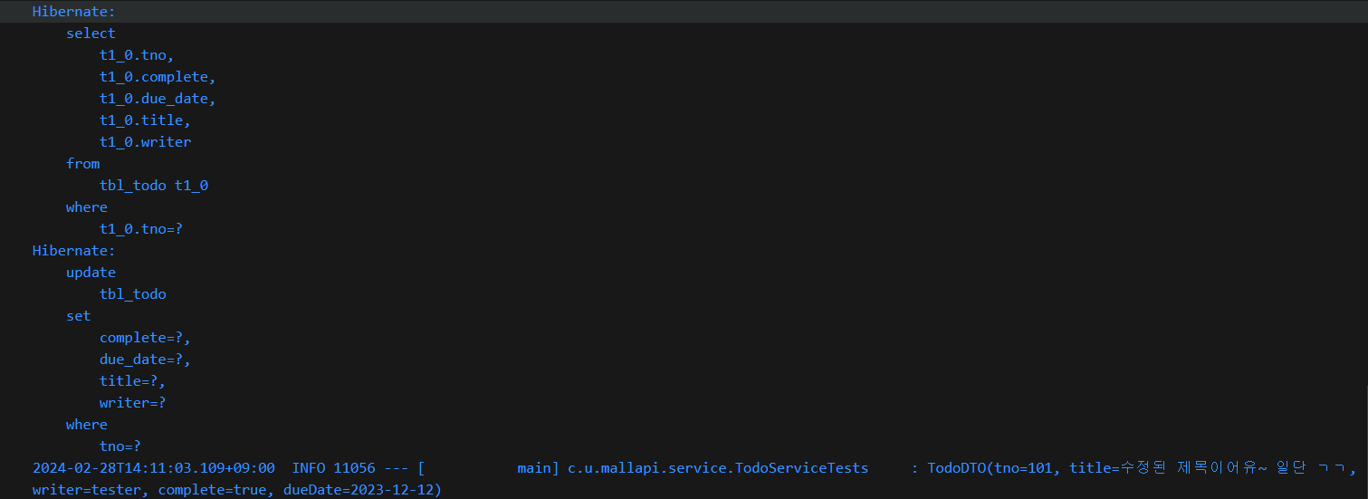
Task: Click 'c.u.mallapi.service.TodoServiceTests' logger name
Action: 718,468
